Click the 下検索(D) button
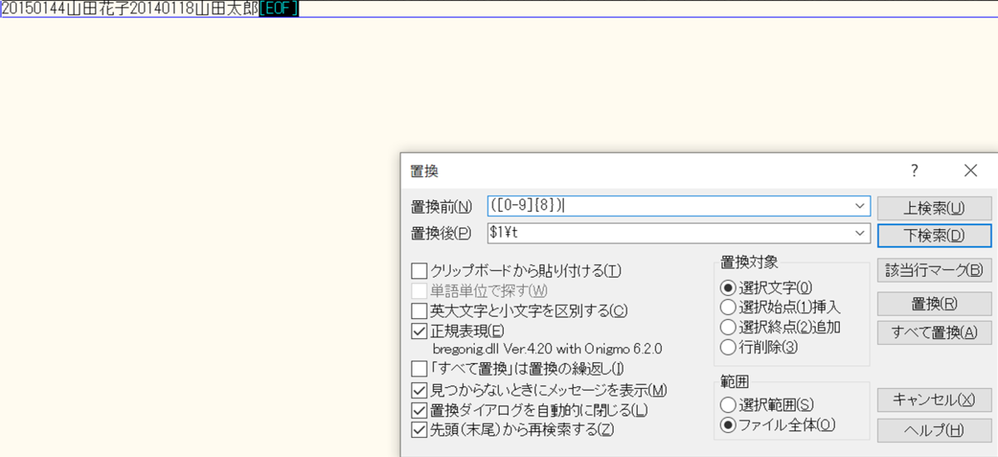The image size is (998, 457). (935, 235)
